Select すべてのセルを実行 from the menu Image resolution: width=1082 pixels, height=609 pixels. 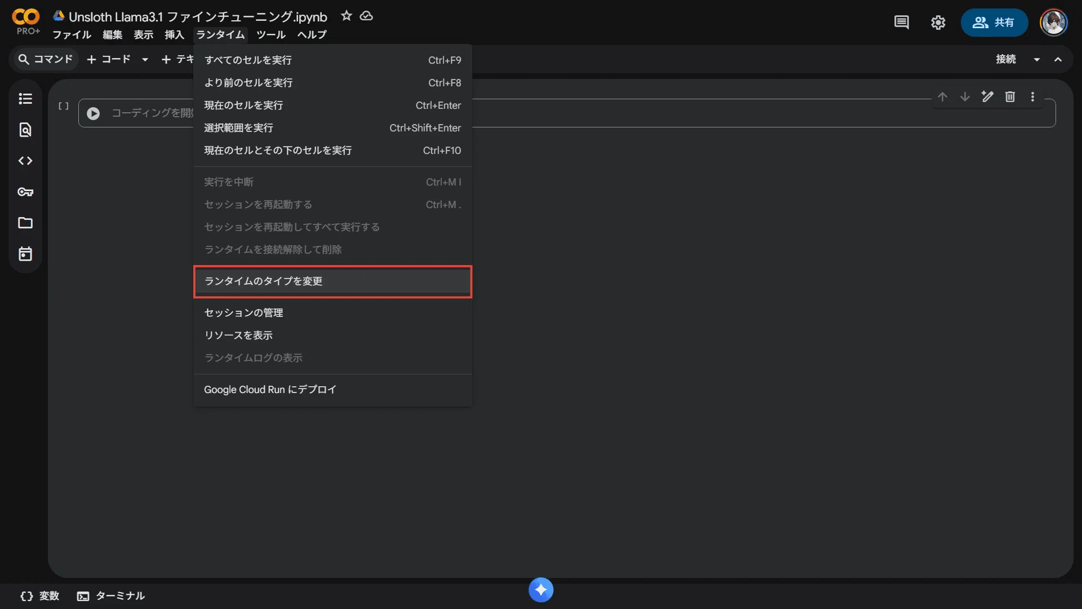(x=332, y=60)
